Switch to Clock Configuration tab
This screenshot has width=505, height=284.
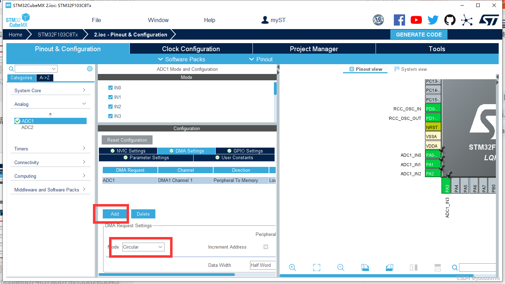(x=191, y=49)
